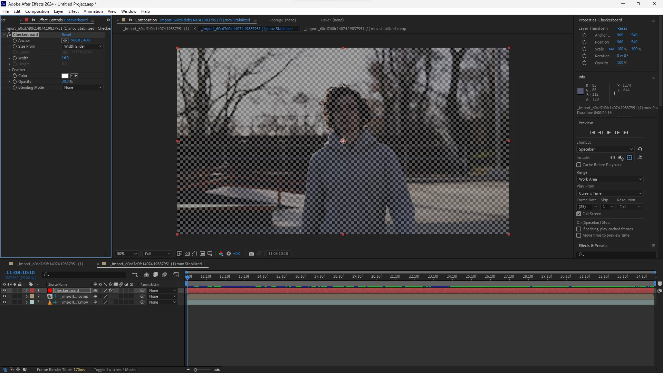Switch to the stabilized comp breadcrumb tab
Screen dimensions: 663x373
coord(355,29)
